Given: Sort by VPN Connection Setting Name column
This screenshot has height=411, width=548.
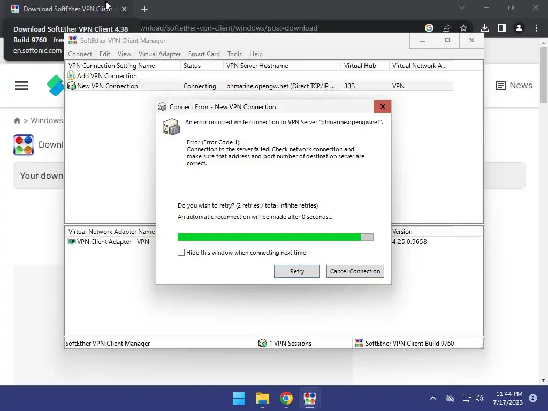Looking at the screenshot, I should [123, 66].
